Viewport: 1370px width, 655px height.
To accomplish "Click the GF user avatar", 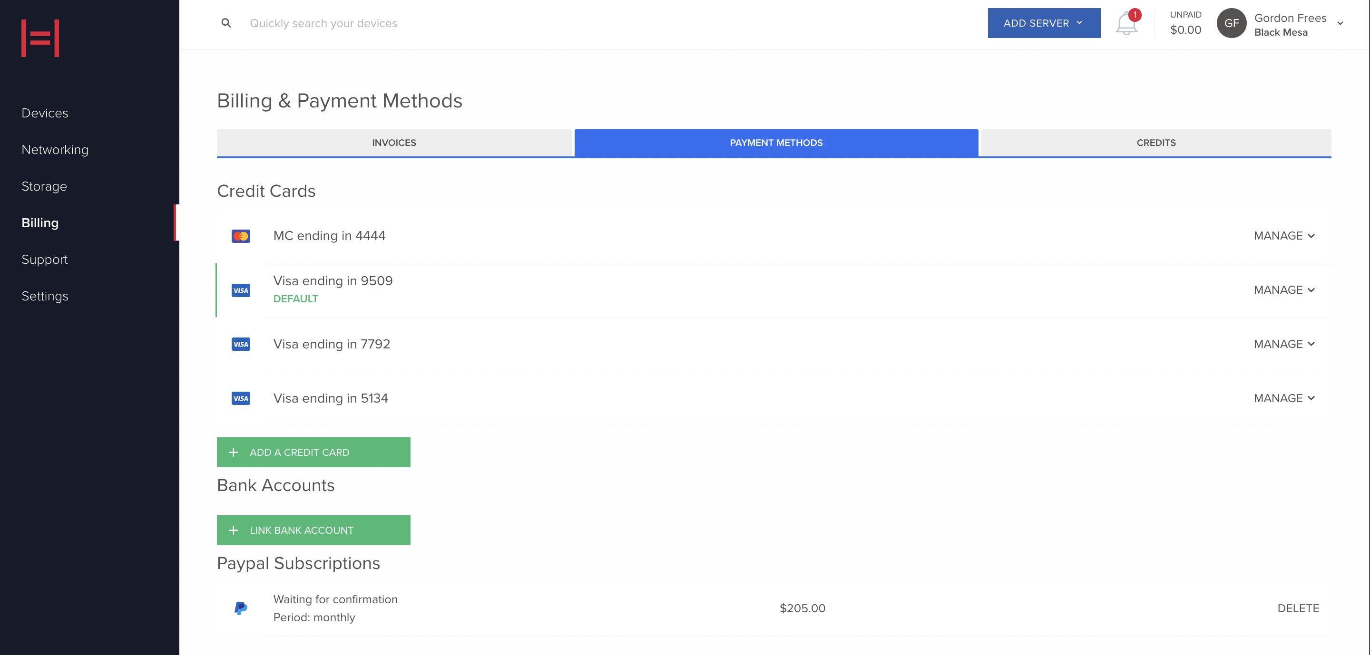I will tap(1231, 23).
